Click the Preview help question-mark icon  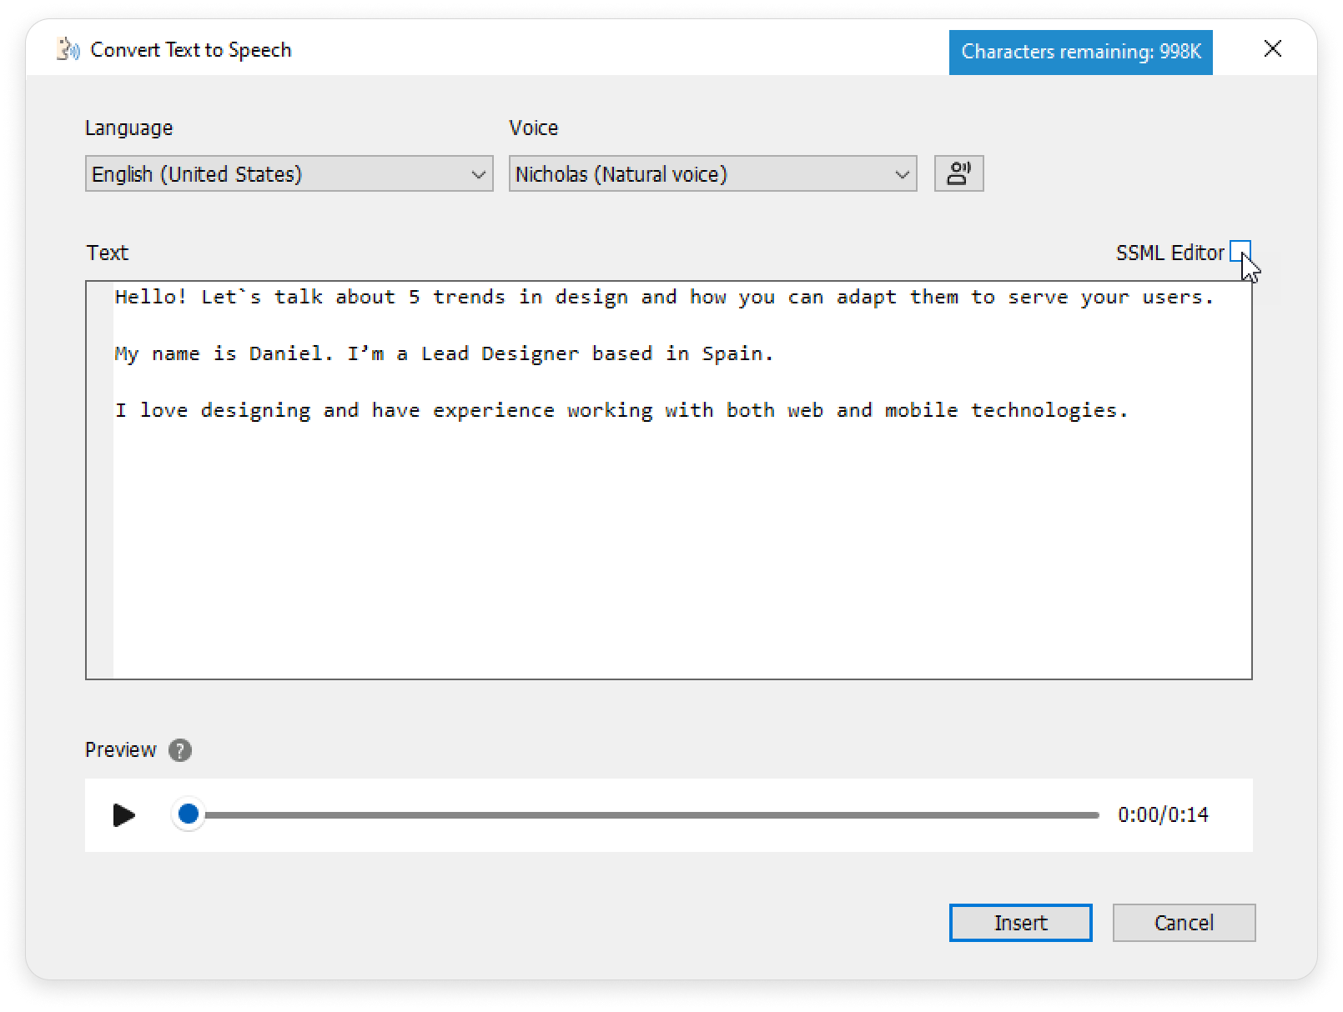click(179, 750)
